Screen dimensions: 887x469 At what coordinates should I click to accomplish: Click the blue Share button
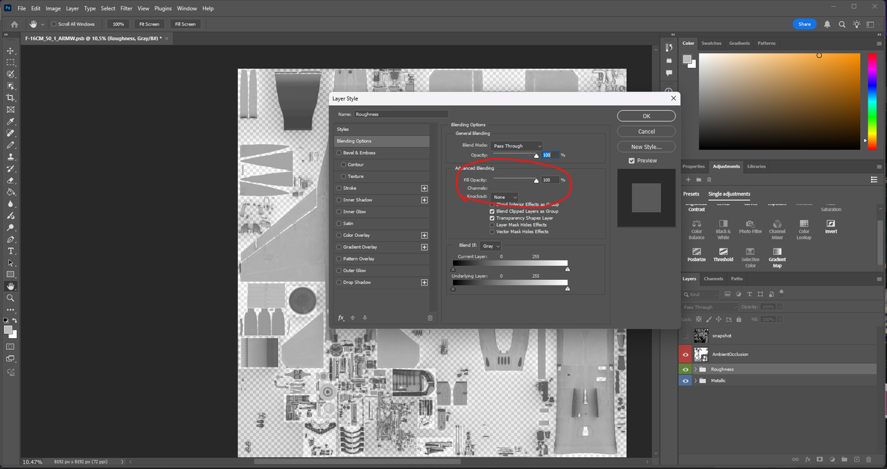click(x=804, y=24)
